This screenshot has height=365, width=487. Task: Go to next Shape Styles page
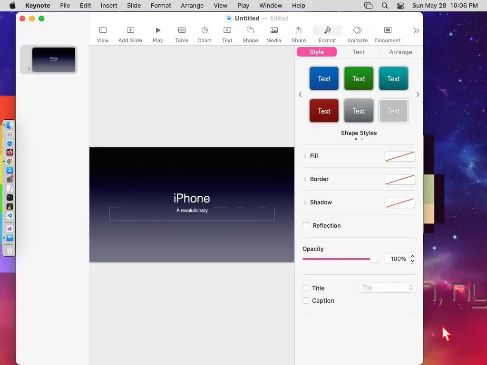click(x=418, y=95)
